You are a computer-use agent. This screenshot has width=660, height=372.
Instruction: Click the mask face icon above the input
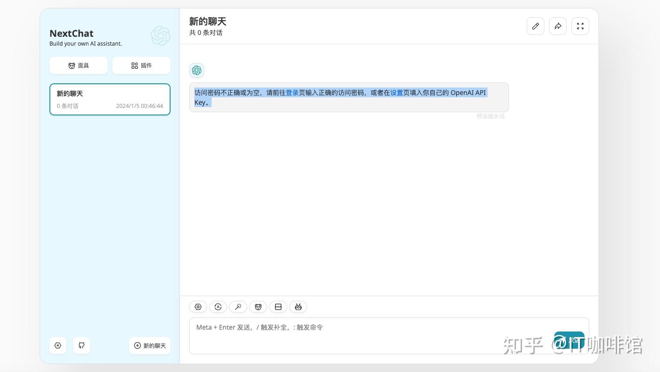258,307
